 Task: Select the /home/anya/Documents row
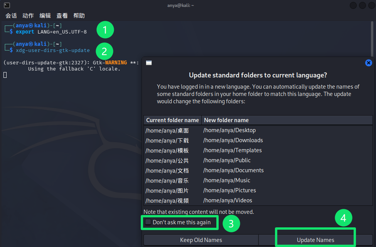(x=233, y=170)
